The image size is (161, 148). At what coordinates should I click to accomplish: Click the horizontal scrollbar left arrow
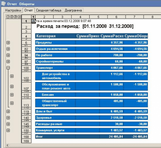click(8, 145)
